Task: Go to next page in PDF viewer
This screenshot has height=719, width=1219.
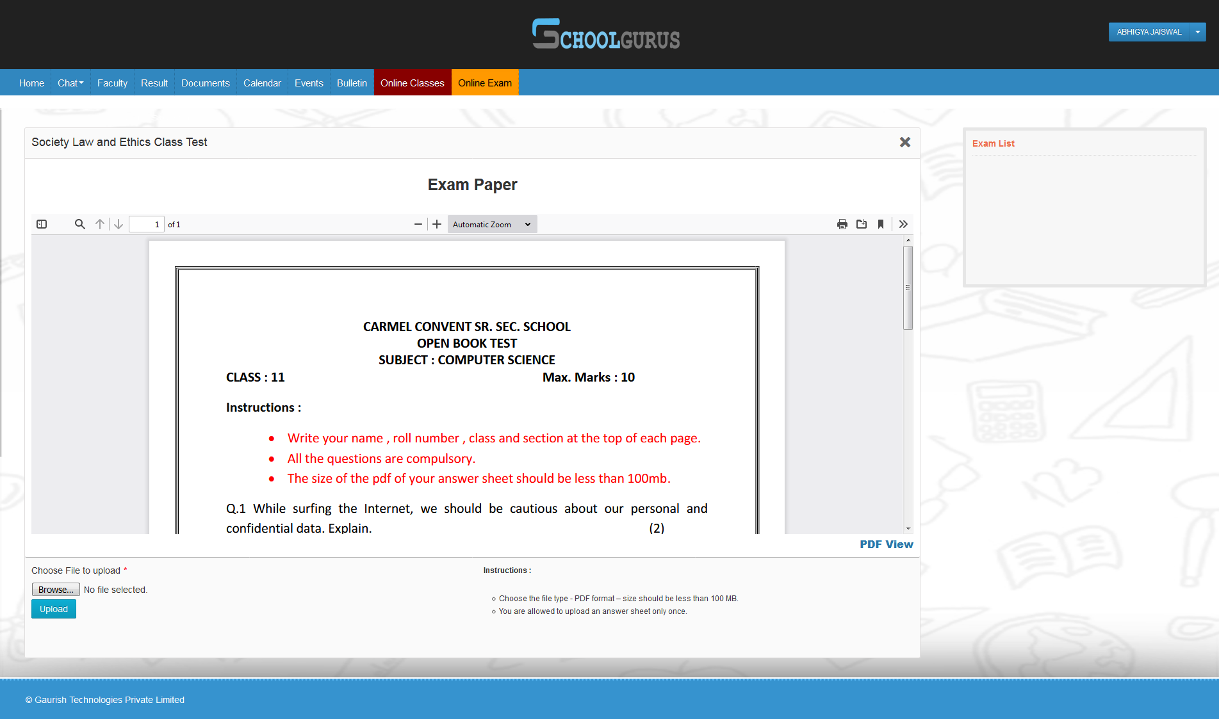Action: click(119, 224)
